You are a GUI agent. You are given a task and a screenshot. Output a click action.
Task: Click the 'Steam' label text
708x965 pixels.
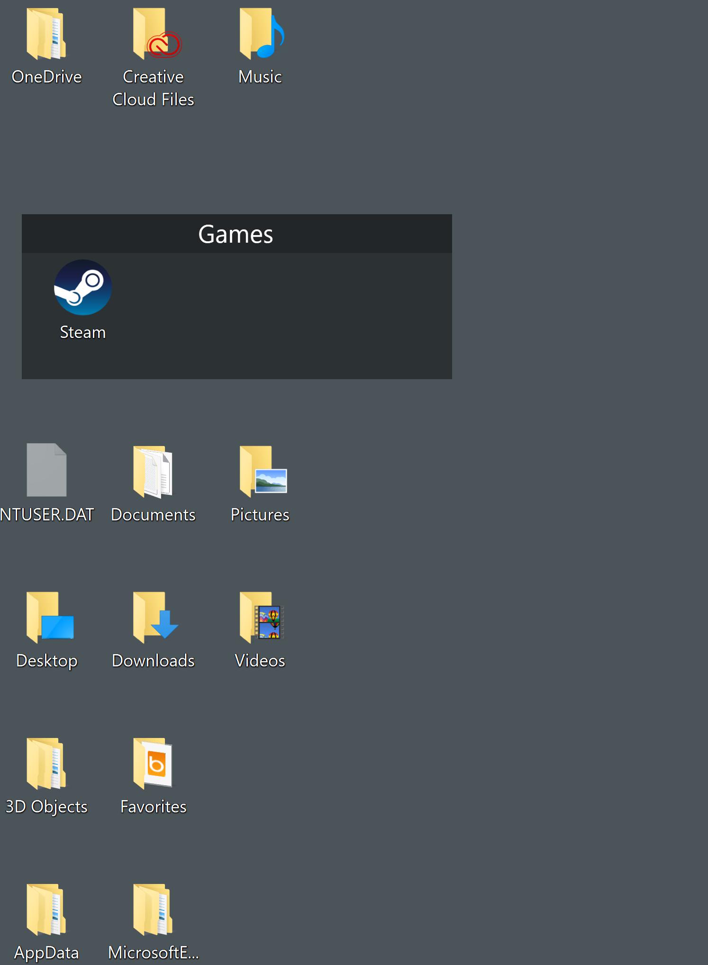(x=83, y=332)
